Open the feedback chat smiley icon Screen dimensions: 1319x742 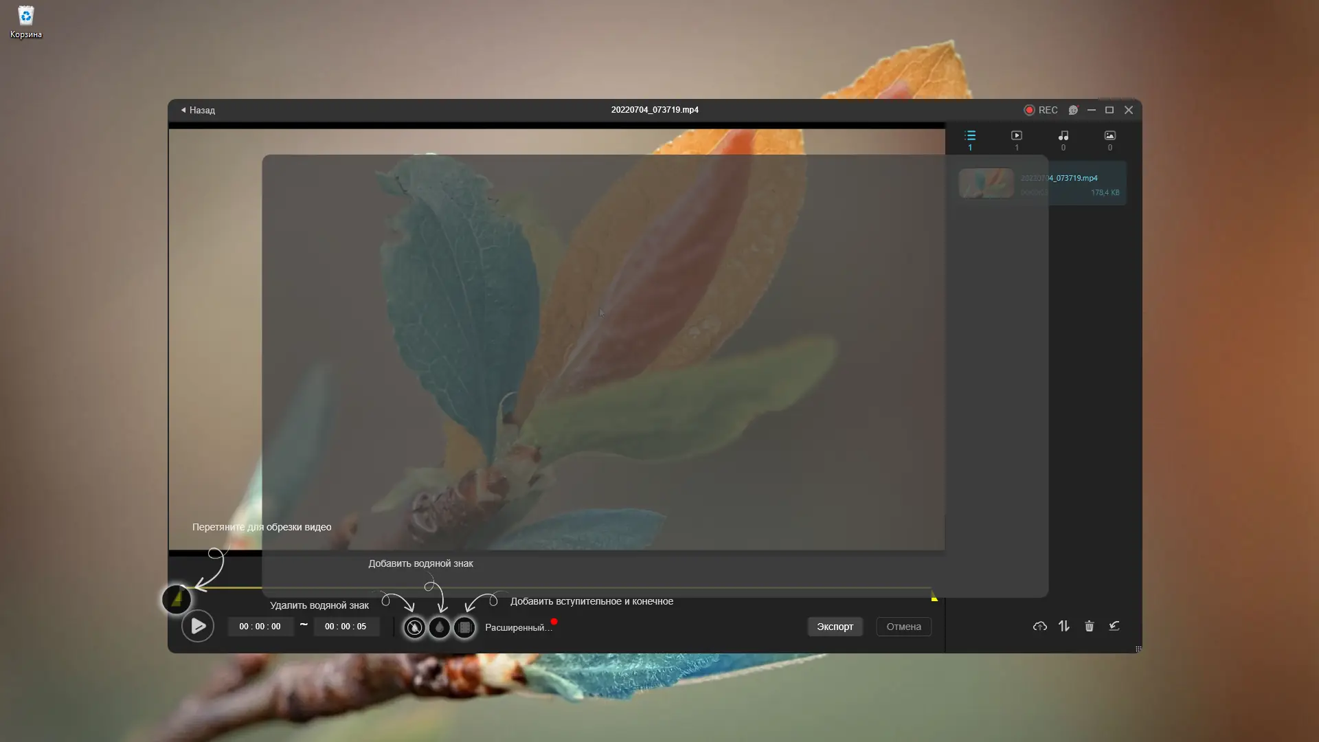(1073, 110)
